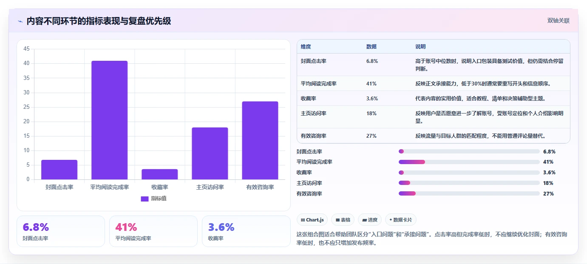Click the description starting 代表内容的实用价值
The width and height of the screenshot is (587, 264).
coord(480,99)
